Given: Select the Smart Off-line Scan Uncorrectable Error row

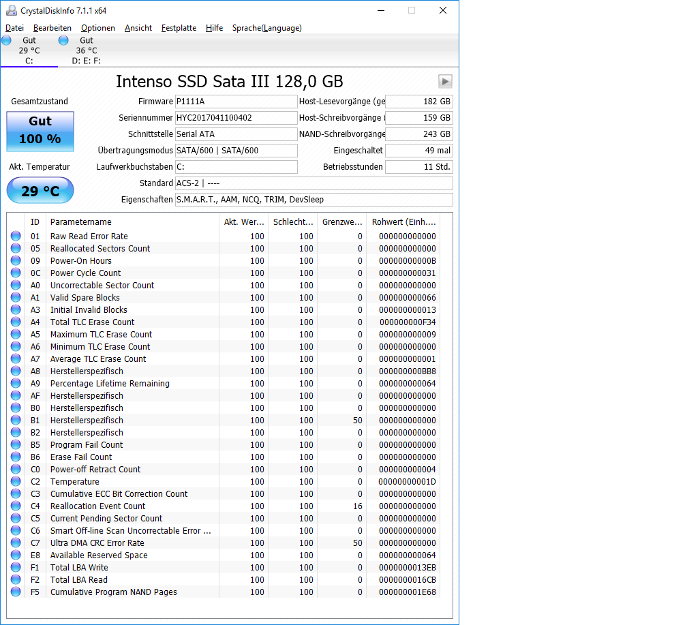Looking at the screenshot, I should pyautogui.click(x=224, y=530).
